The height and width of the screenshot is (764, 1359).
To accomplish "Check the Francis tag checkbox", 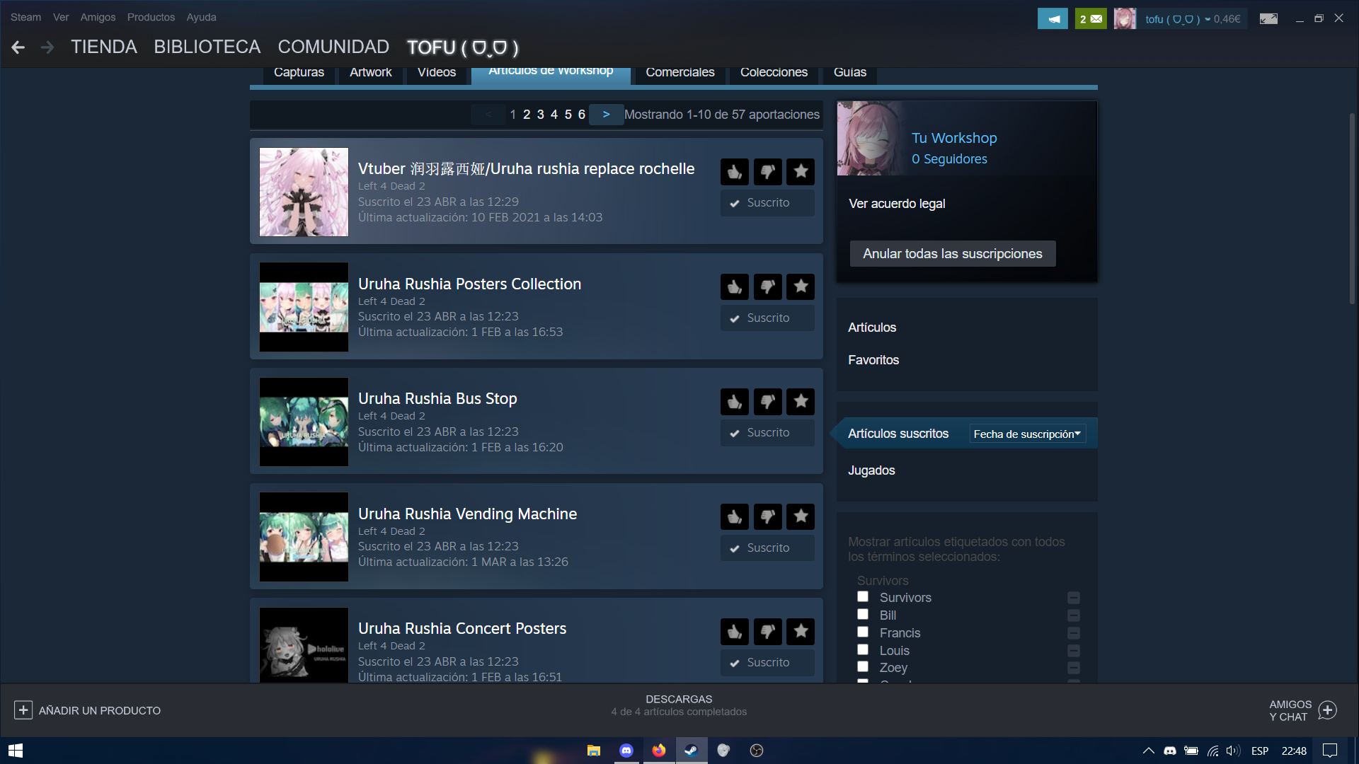I will click(863, 632).
